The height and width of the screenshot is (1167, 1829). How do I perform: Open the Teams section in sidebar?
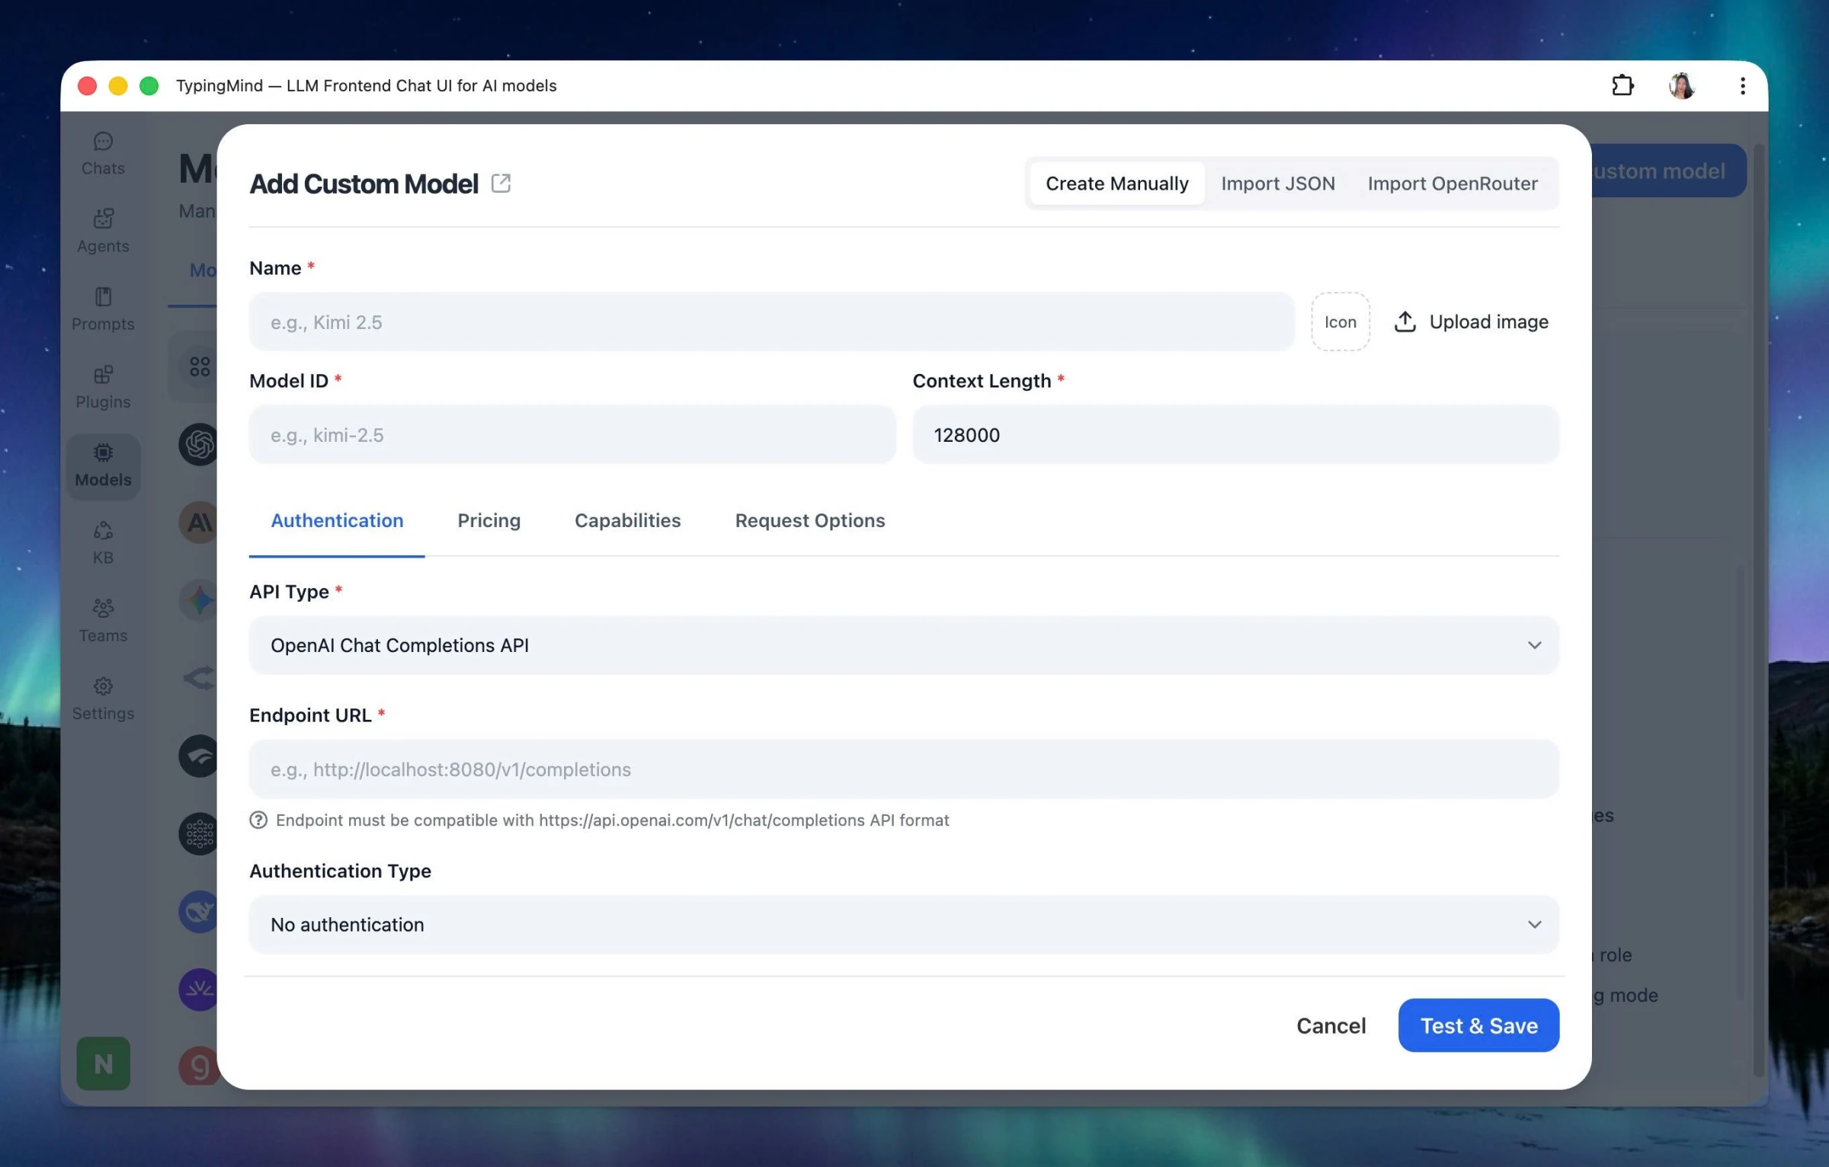[103, 621]
